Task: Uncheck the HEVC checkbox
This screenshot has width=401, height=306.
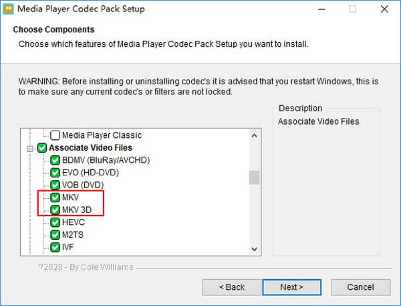Action: tap(55, 222)
